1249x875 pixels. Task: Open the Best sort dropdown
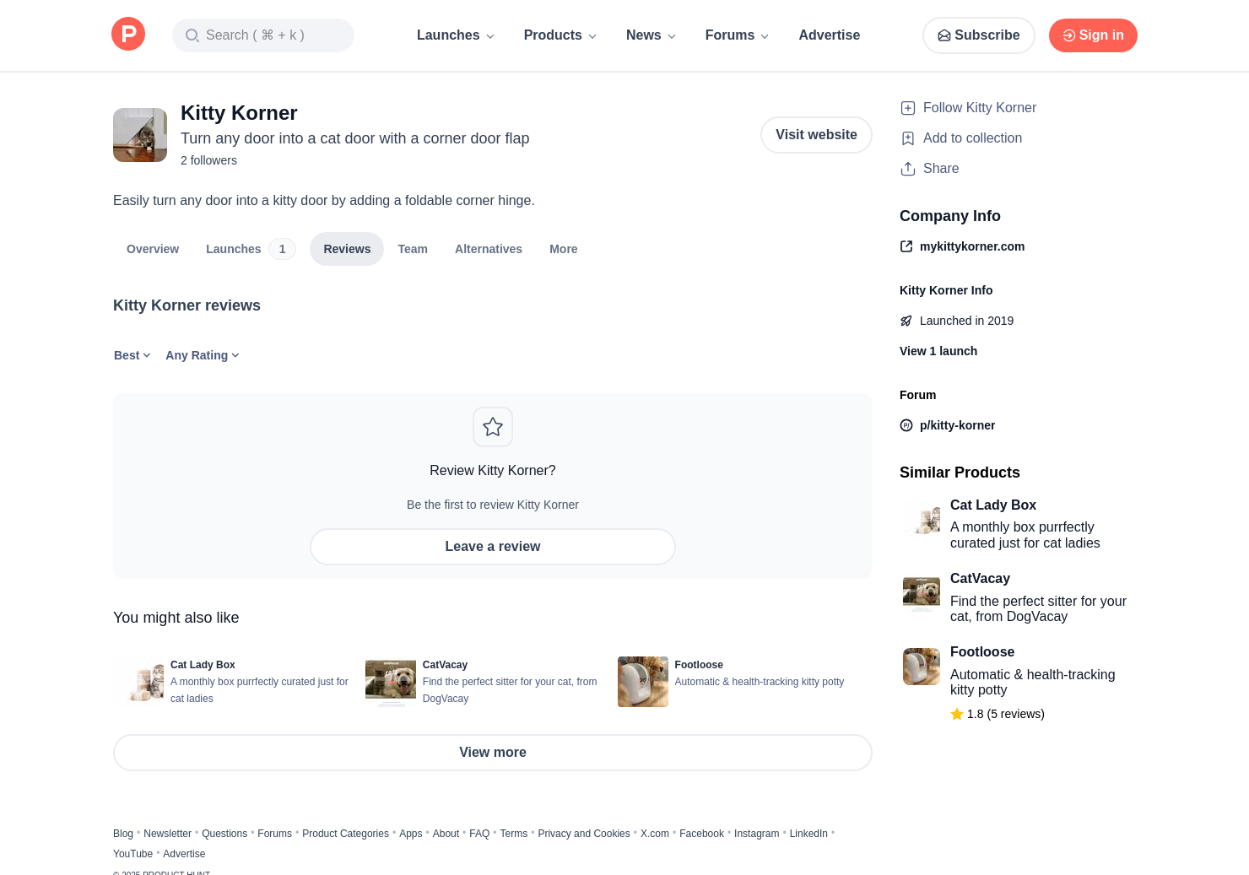tap(132, 355)
